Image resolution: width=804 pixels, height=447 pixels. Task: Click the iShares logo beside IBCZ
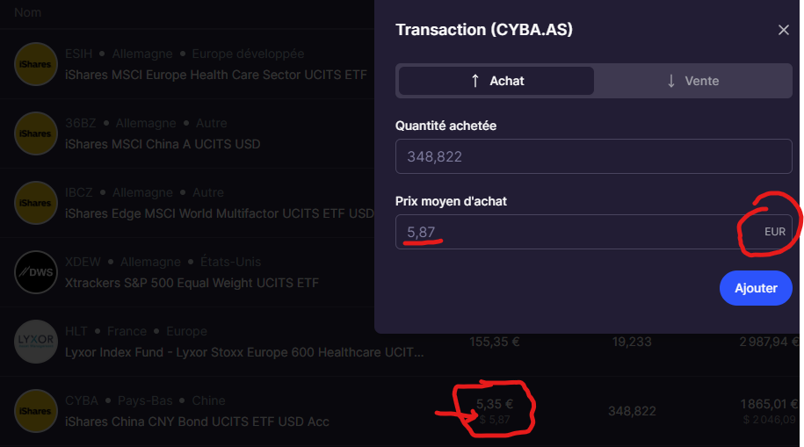tap(36, 203)
